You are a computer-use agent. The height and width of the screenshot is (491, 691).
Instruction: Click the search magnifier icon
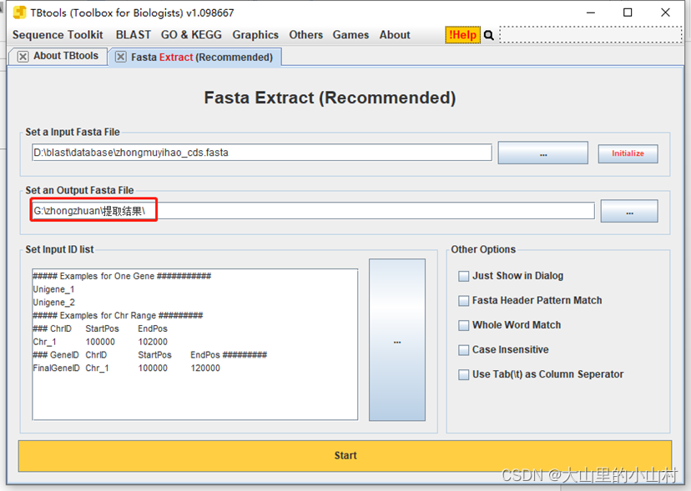pyautogui.click(x=488, y=35)
